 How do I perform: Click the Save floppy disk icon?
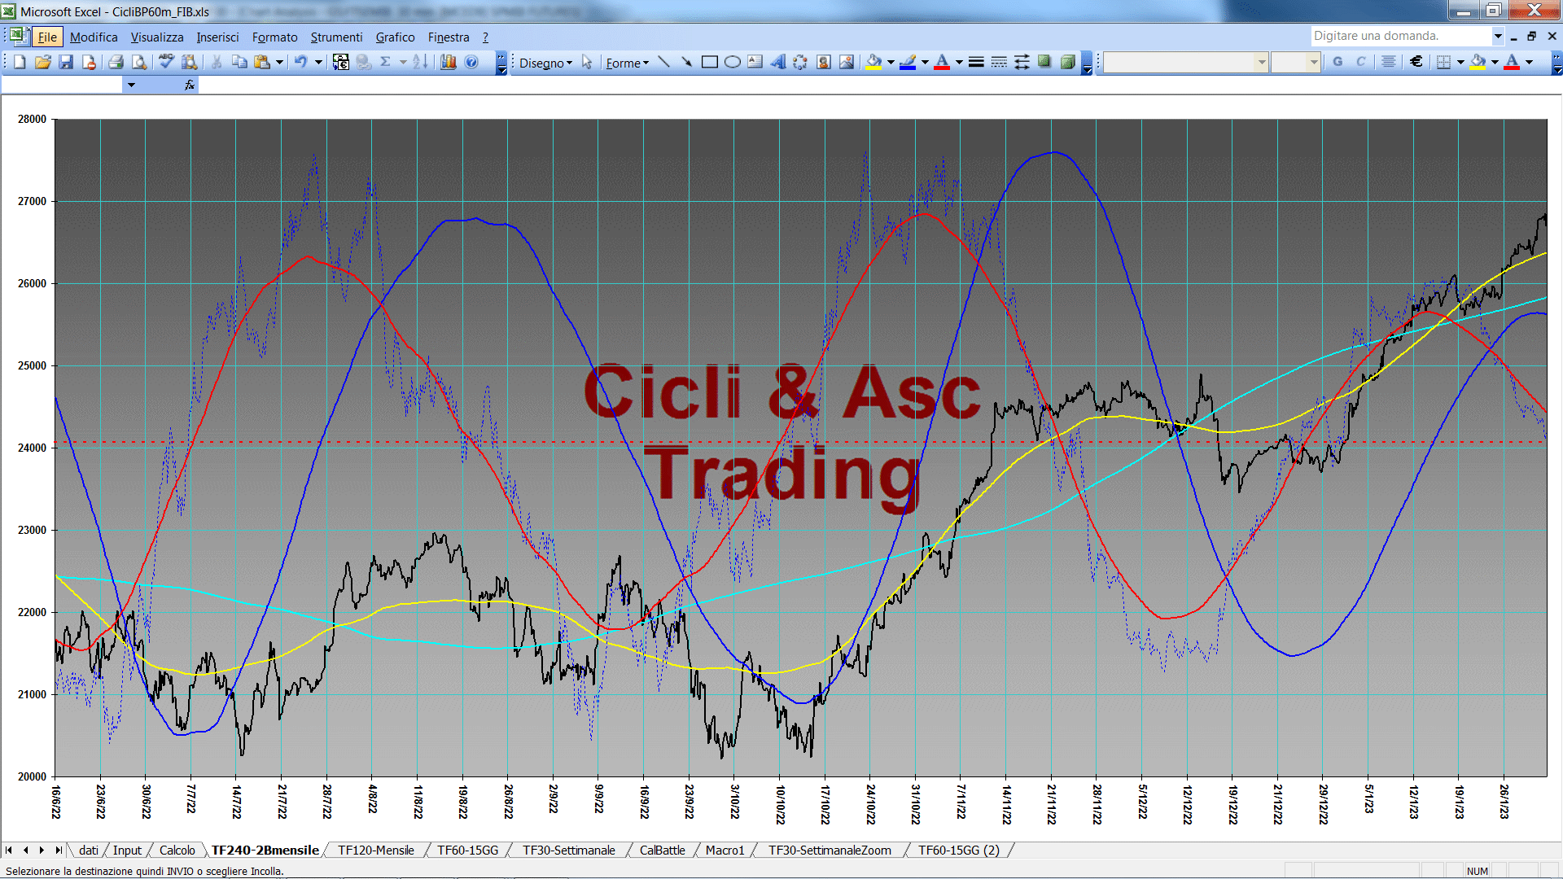pyautogui.click(x=66, y=63)
